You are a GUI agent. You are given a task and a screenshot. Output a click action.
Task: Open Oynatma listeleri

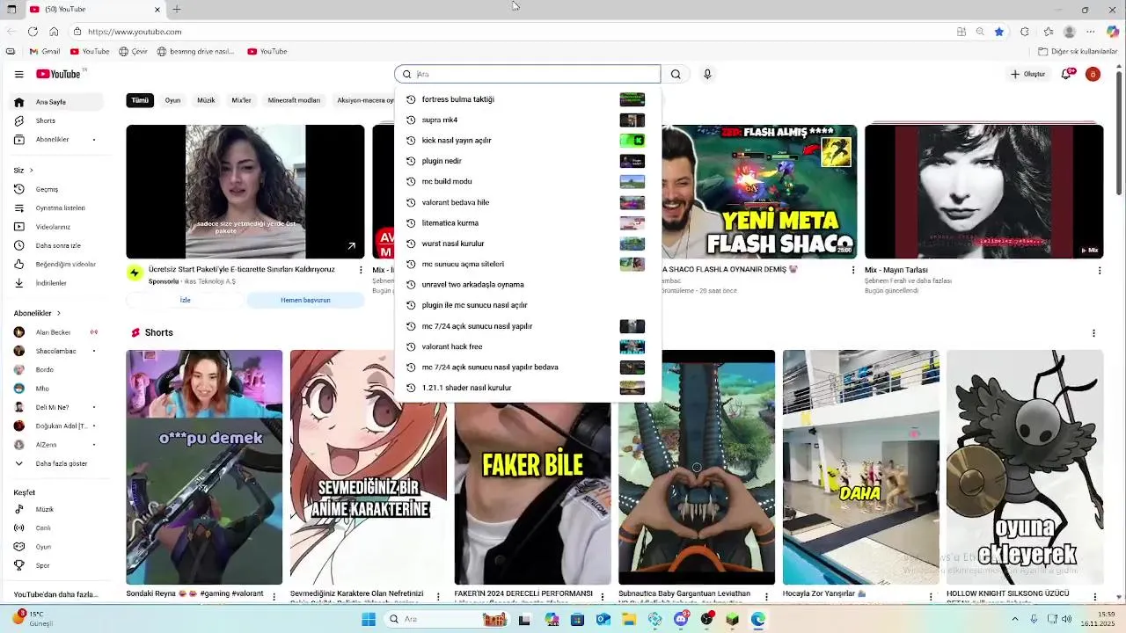57,207
